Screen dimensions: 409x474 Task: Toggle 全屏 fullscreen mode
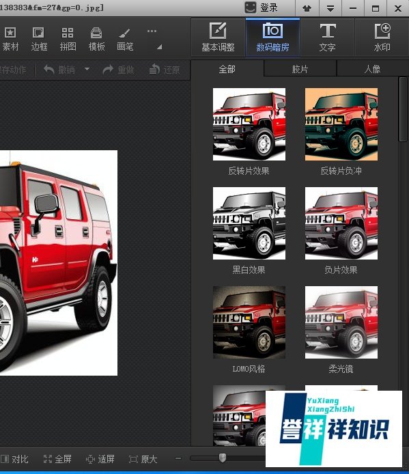click(57, 459)
